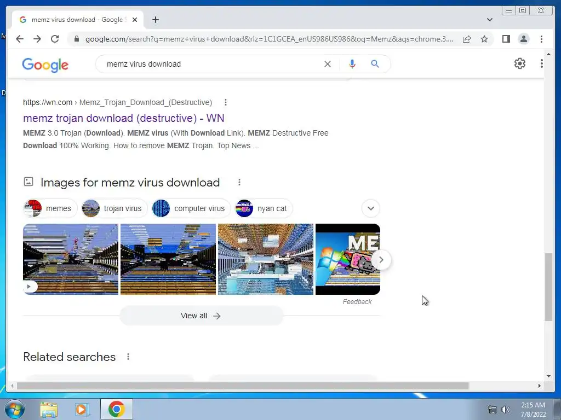Open the second glitched desktop image
This screenshot has width=561, height=420.
(x=168, y=259)
